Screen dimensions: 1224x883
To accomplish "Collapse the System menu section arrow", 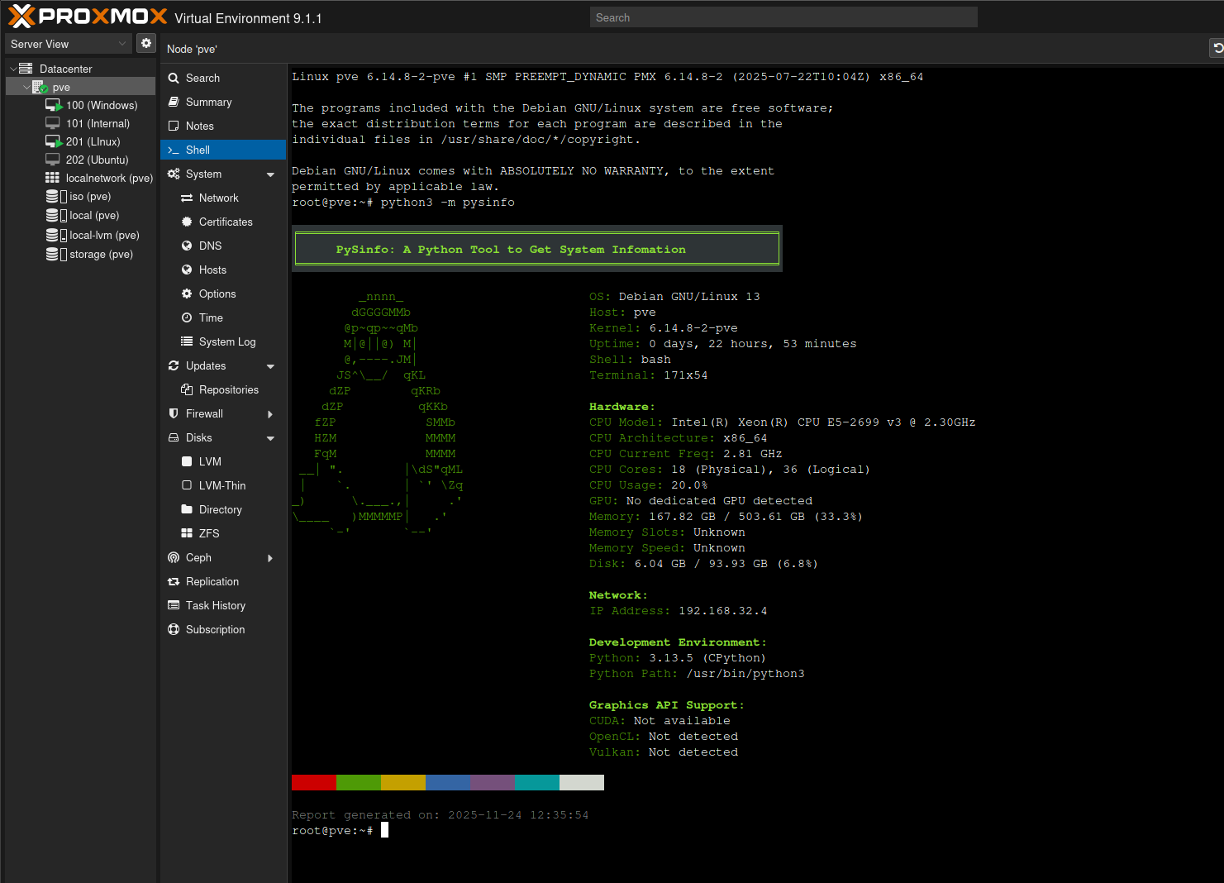I will tap(270, 174).
